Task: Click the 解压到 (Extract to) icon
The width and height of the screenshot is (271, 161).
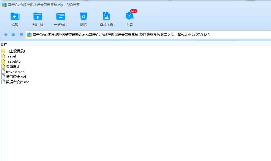Action: (38, 16)
